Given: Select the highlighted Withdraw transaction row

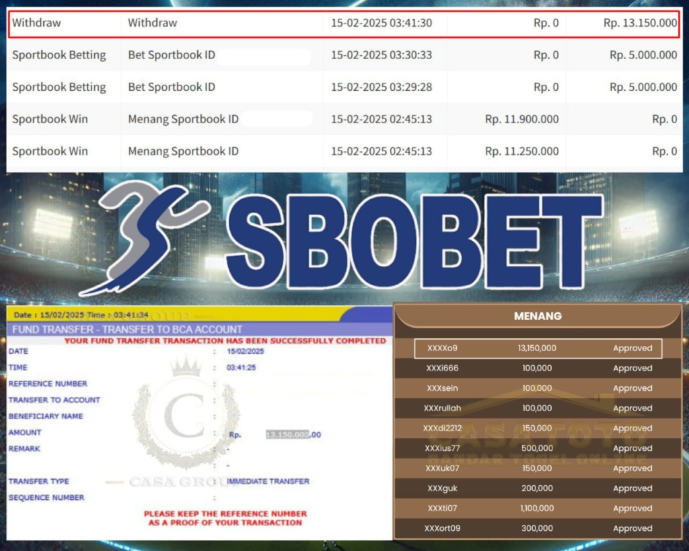Looking at the screenshot, I should [344, 23].
